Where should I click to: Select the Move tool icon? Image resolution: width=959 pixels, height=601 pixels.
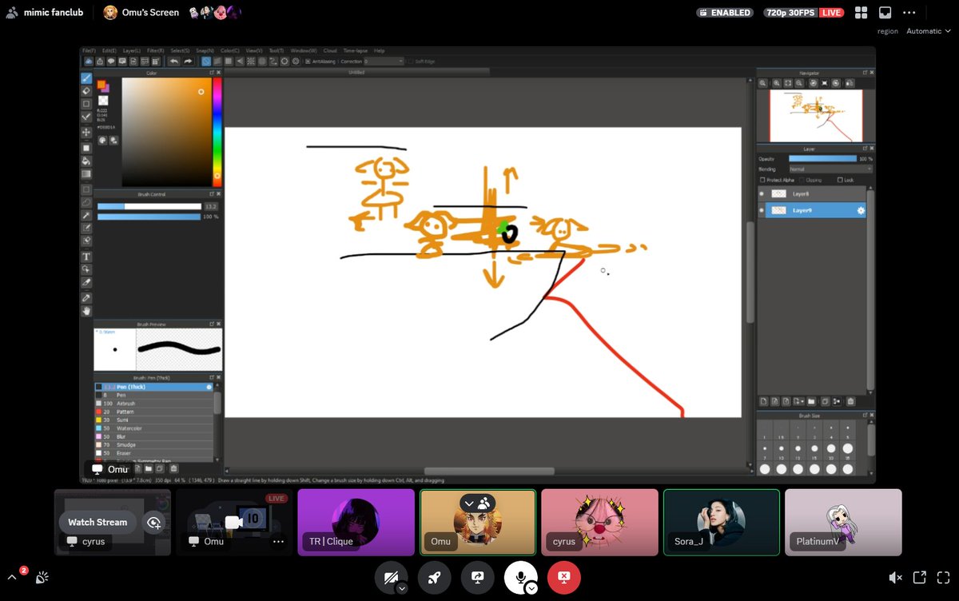pos(86,132)
